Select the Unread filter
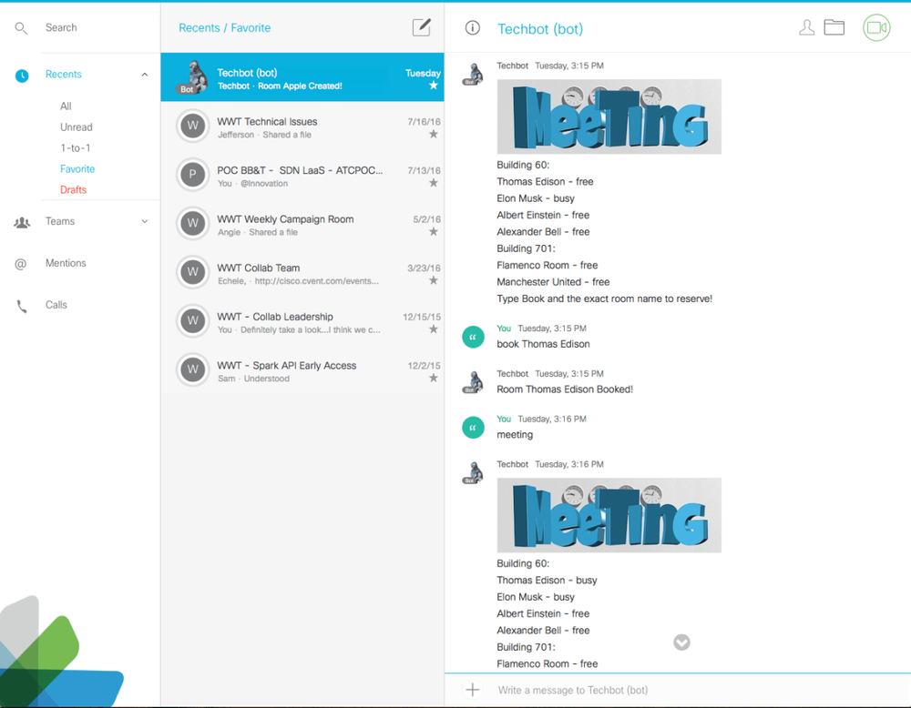 tap(77, 127)
